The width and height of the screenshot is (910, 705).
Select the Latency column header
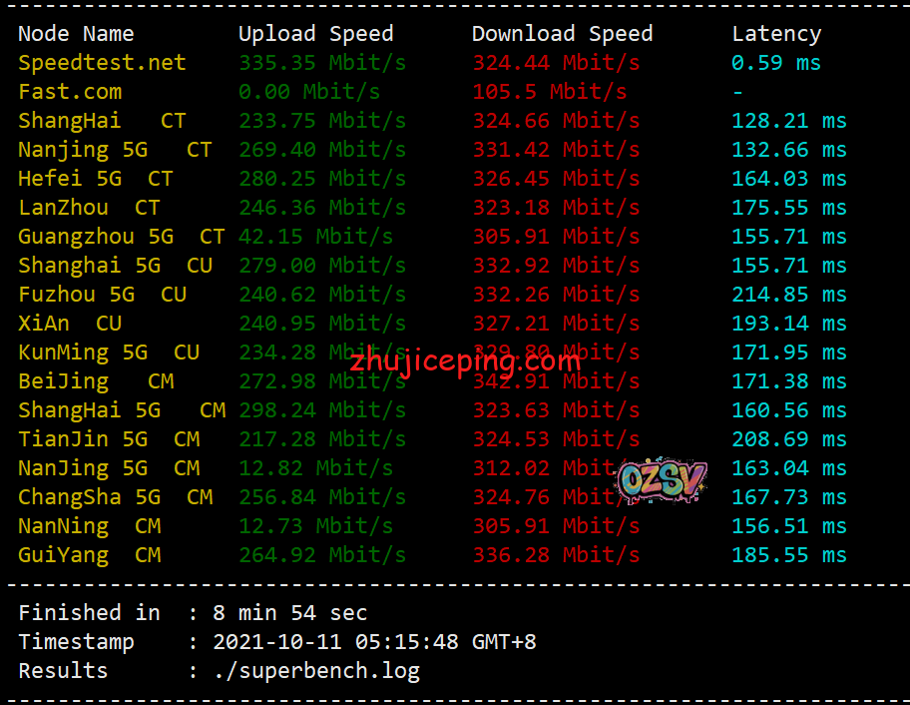pyautogui.click(x=776, y=34)
